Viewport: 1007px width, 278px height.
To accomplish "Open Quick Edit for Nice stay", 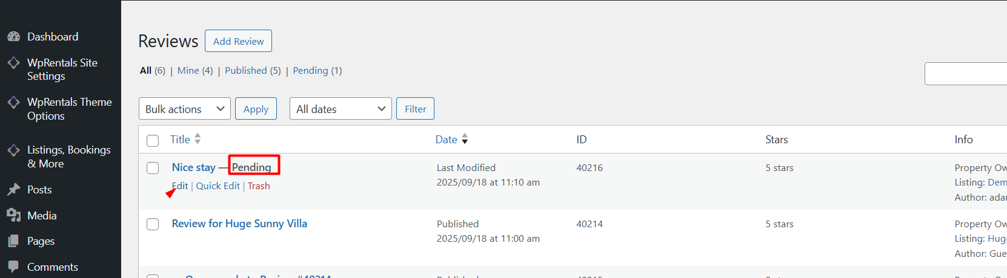I will pyautogui.click(x=218, y=186).
